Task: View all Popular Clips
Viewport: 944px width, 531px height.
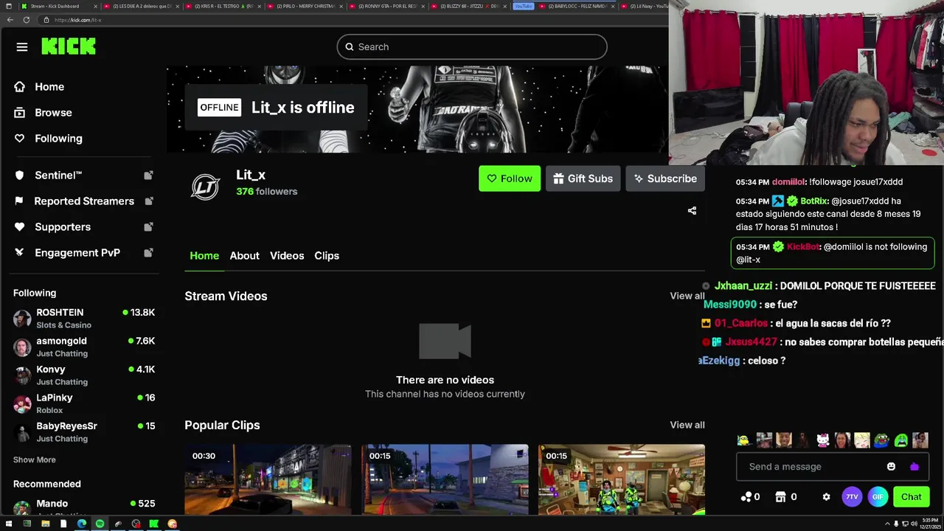Action: 687,425
